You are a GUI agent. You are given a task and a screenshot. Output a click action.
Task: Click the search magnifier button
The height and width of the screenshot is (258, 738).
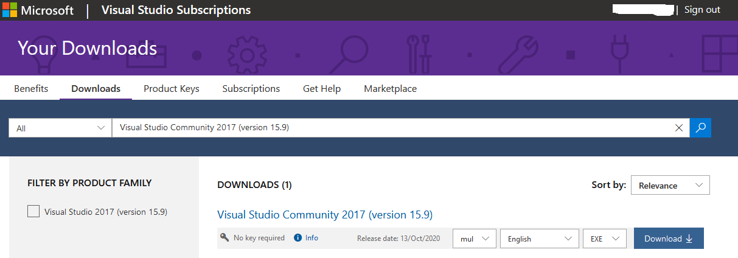(x=700, y=128)
